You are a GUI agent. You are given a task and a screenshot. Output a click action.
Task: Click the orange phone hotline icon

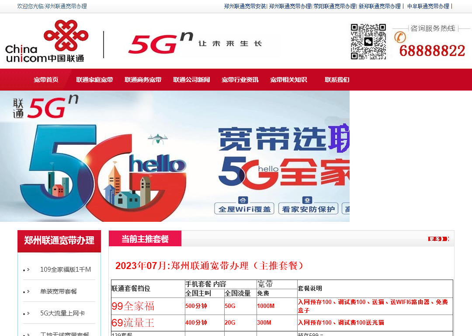(400, 37)
